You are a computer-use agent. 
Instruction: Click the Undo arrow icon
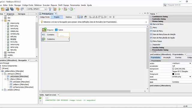tap(18, 9)
